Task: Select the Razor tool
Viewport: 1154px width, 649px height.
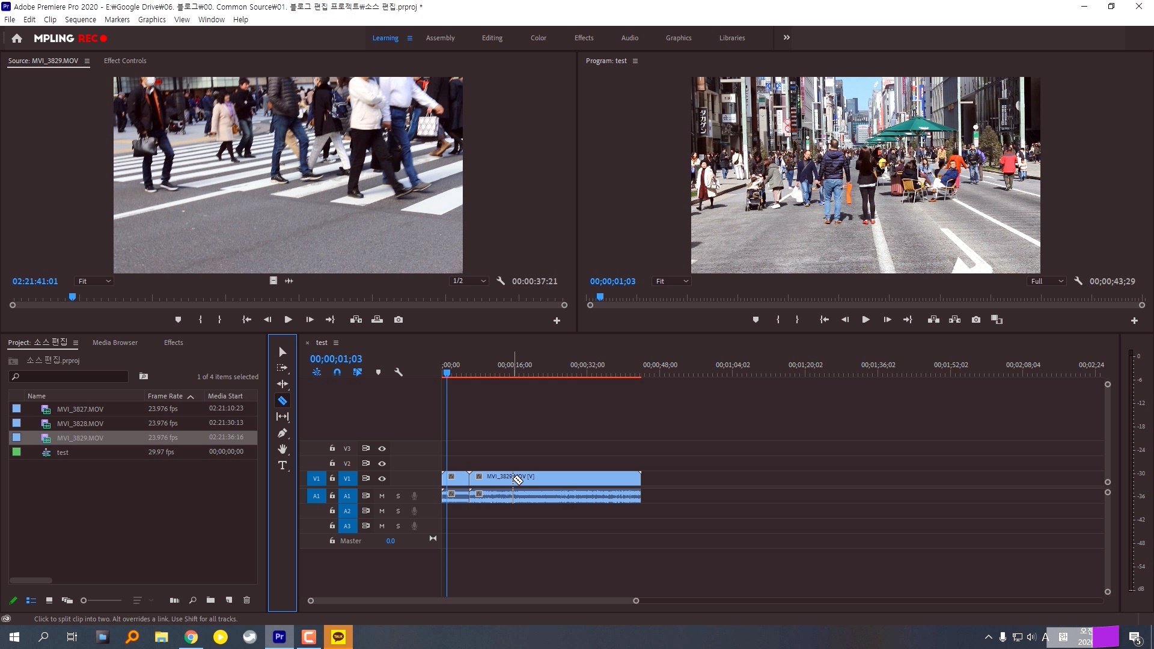Action: tap(282, 400)
